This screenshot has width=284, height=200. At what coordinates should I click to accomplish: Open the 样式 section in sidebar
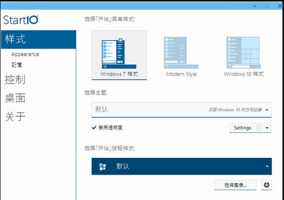pos(39,39)
